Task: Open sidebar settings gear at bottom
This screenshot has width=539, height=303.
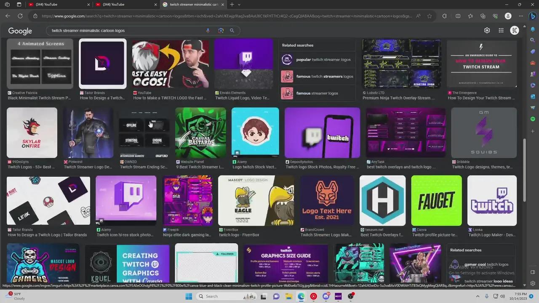Action: pyautogui.click(x=533, y=284)
